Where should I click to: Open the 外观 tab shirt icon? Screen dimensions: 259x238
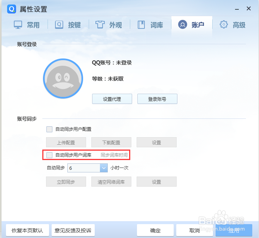(x=100, y=25)
